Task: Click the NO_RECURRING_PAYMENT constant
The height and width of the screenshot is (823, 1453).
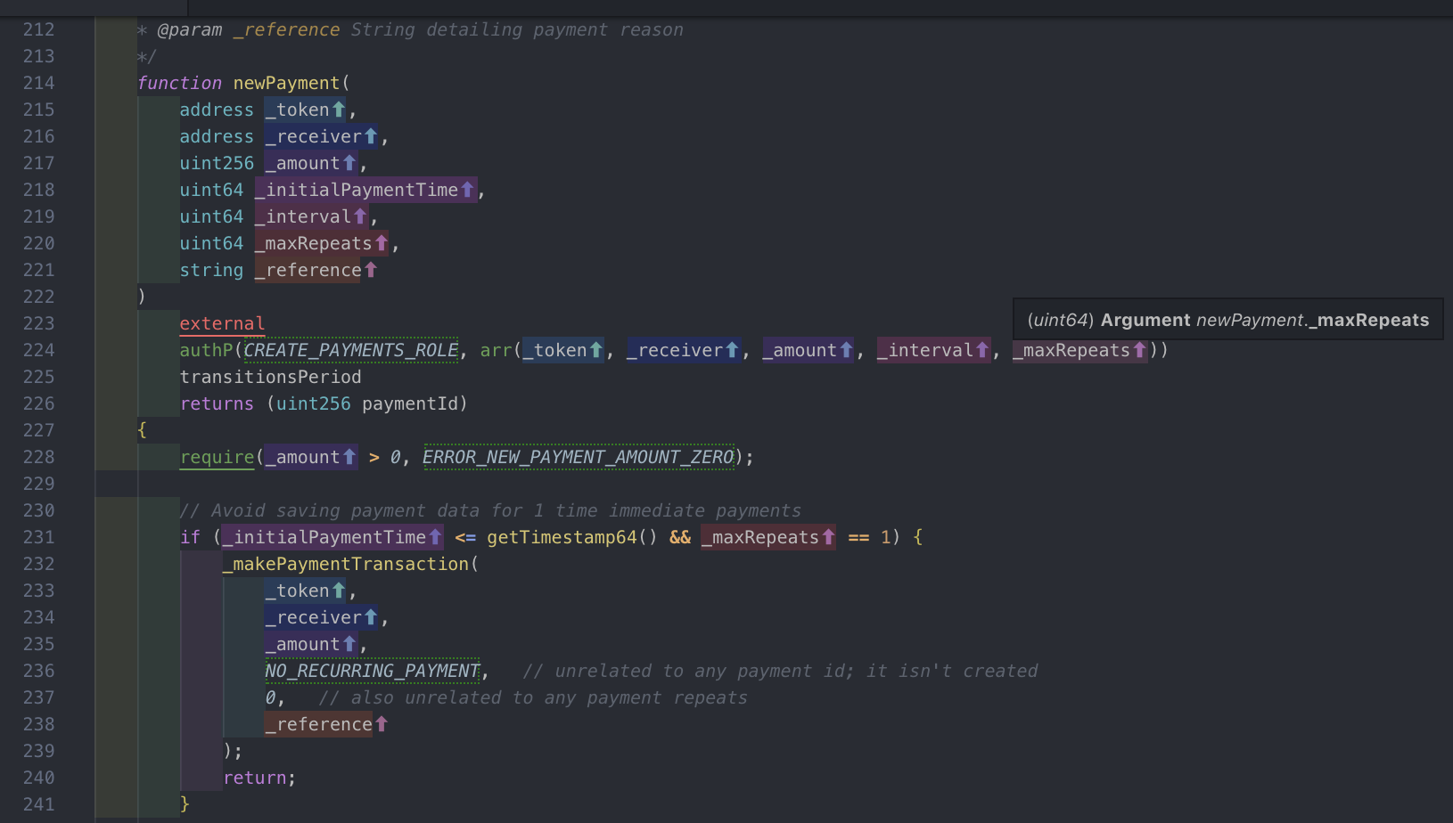Action: 372,671
